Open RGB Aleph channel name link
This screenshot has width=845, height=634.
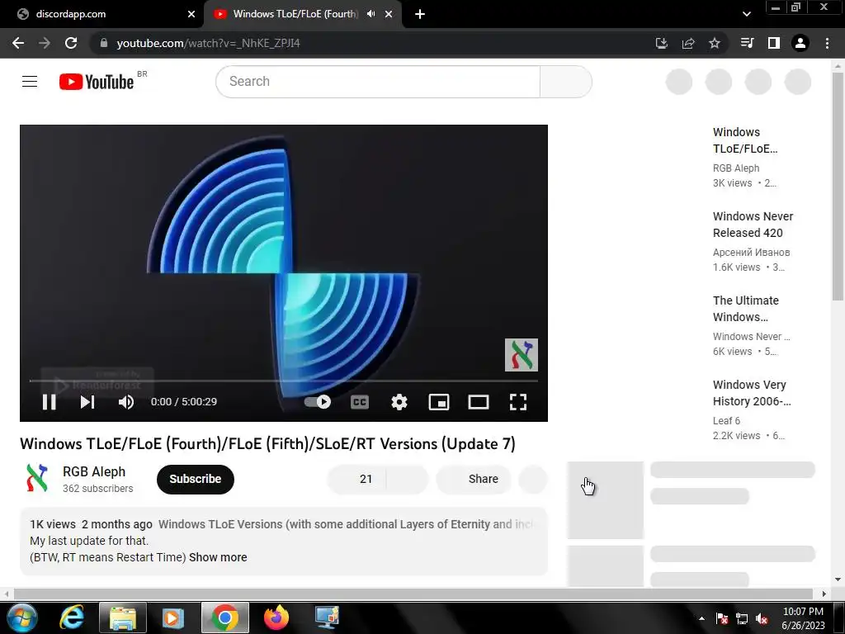click(x=94, y=471)
